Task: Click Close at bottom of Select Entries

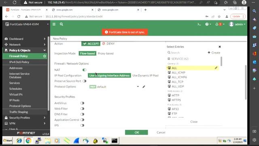Action: click(194, 122)
